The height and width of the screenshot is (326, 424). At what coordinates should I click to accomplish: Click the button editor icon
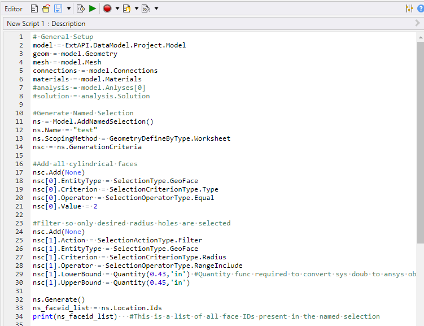146,8
